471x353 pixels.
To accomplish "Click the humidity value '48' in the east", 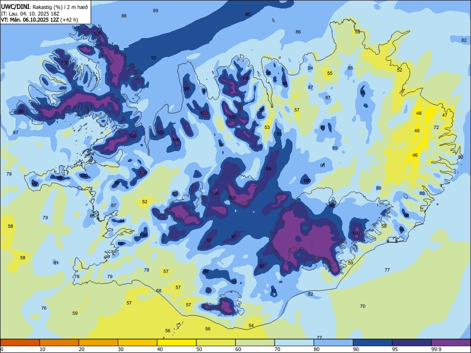I will 419,113.
